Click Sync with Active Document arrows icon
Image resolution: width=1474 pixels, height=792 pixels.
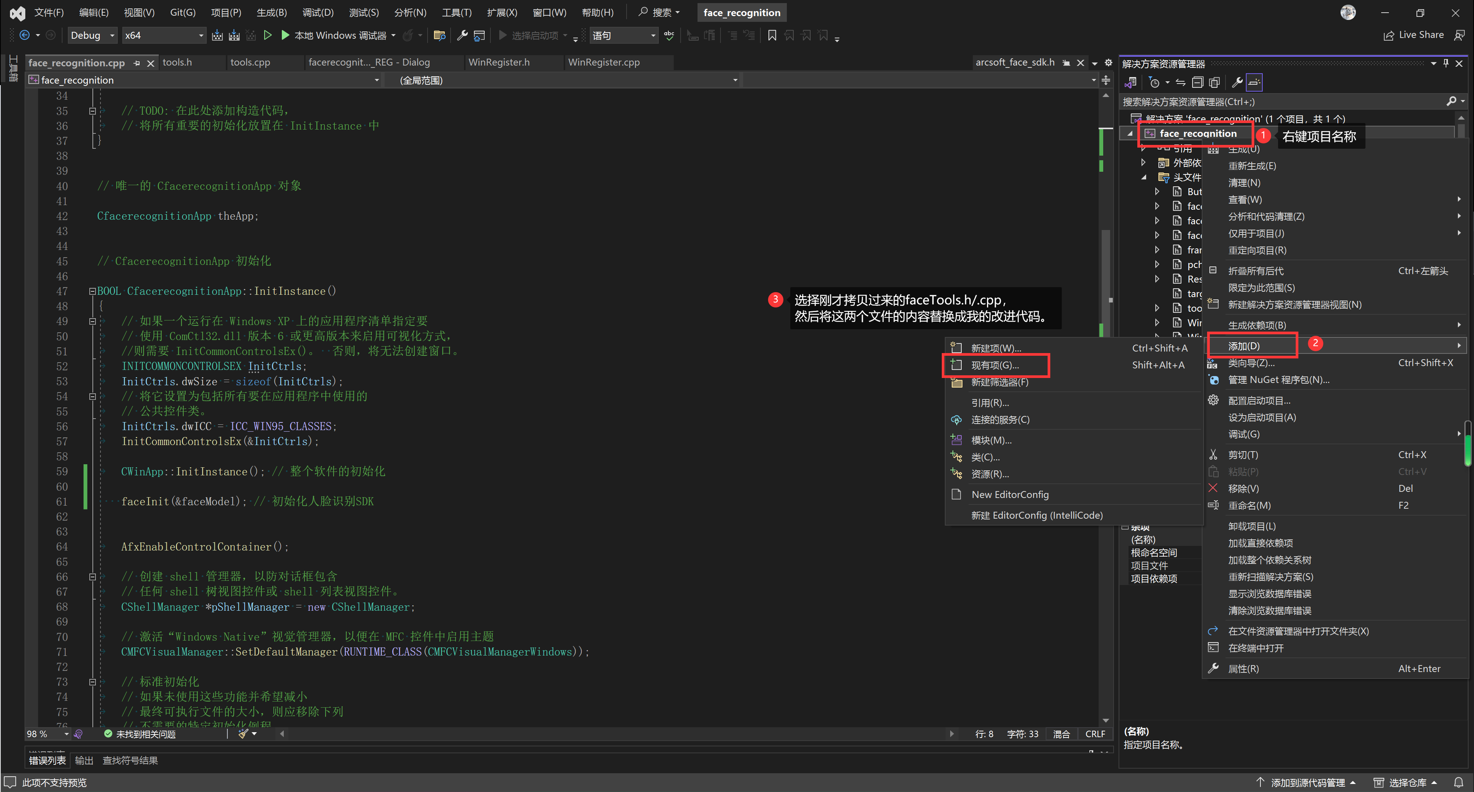click(1180, 82)
